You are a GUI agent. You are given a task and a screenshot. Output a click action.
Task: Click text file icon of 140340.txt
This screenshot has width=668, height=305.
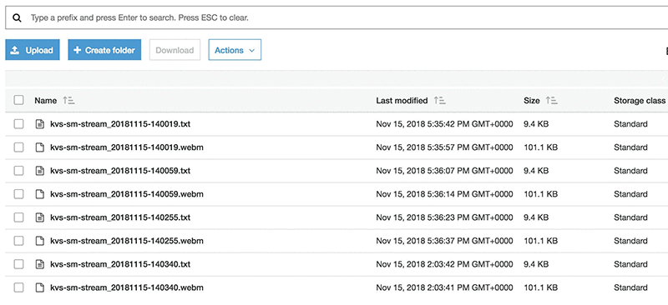tap(39, 265)
